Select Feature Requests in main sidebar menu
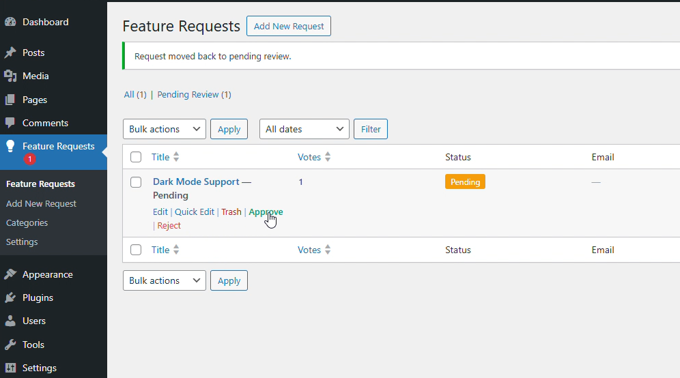680x378 pixels. (58, 146)
